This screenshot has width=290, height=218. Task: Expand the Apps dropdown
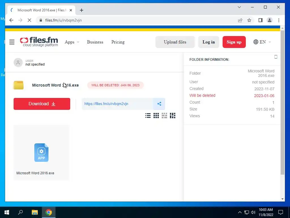click(x=72, y=42)
